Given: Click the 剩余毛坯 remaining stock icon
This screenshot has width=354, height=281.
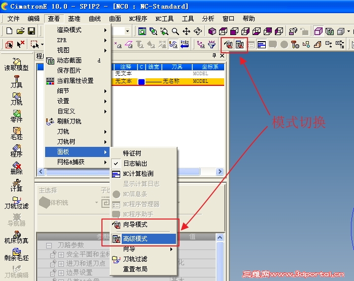Looking at the screenshot, I should [16, 254].
